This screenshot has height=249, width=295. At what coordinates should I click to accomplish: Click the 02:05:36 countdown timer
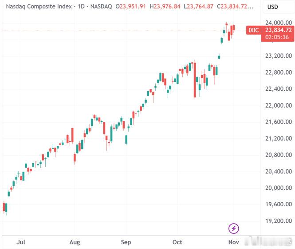(277, 37)
